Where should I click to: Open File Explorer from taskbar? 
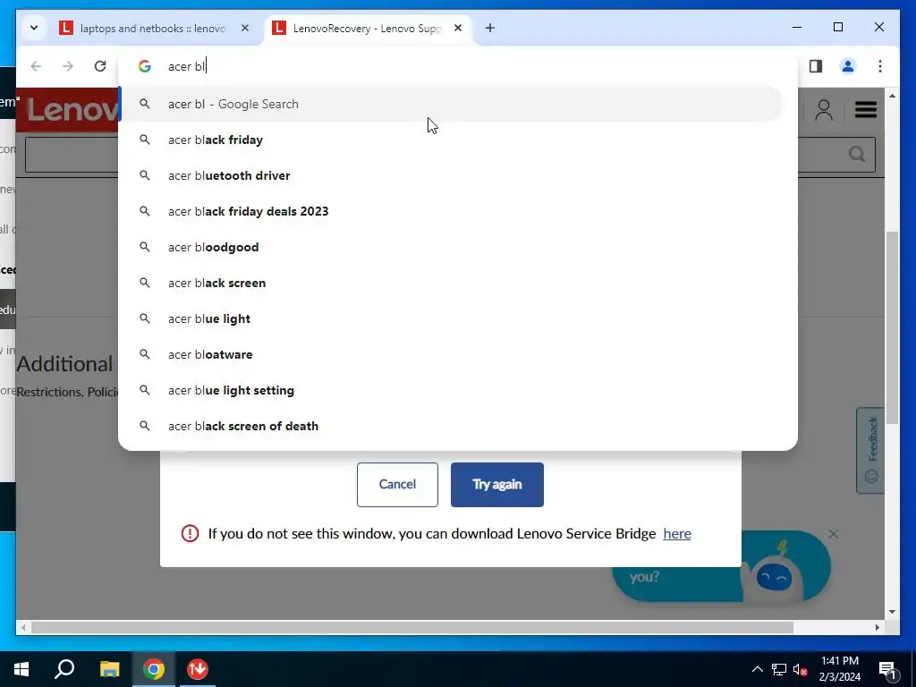coord(109,669)
